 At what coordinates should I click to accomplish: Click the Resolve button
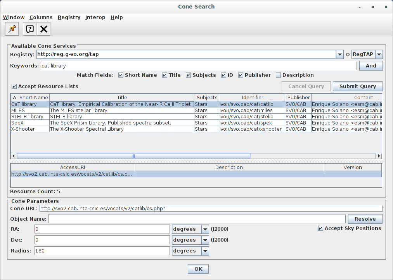(365, 219)
